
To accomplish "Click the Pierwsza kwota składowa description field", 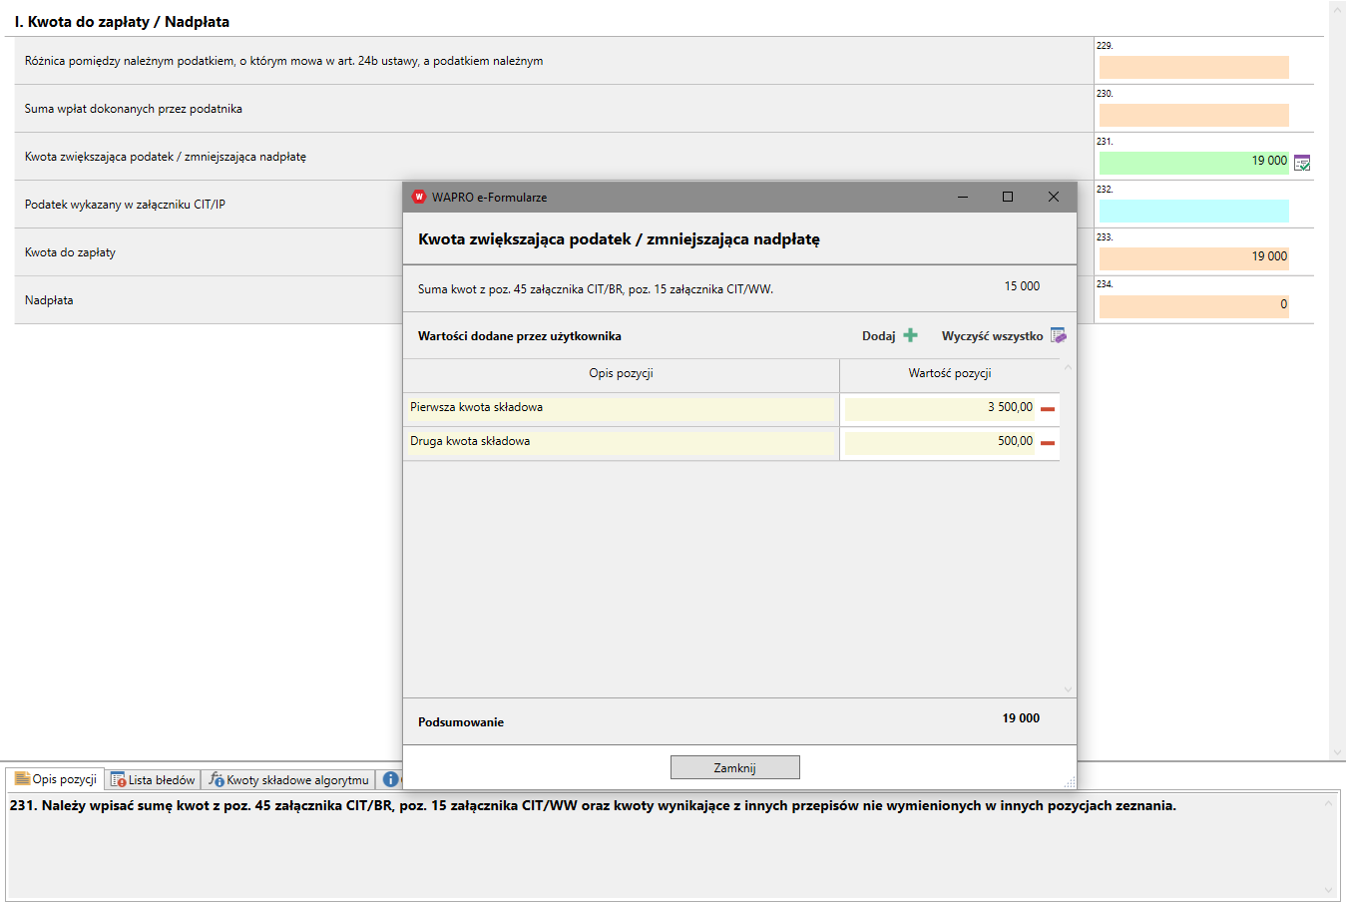I will [621, 408].
